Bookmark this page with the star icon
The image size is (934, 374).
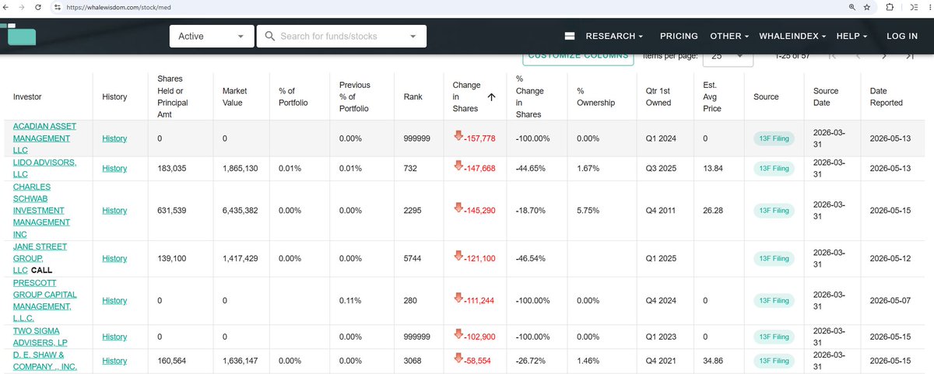tap(867, 6)
